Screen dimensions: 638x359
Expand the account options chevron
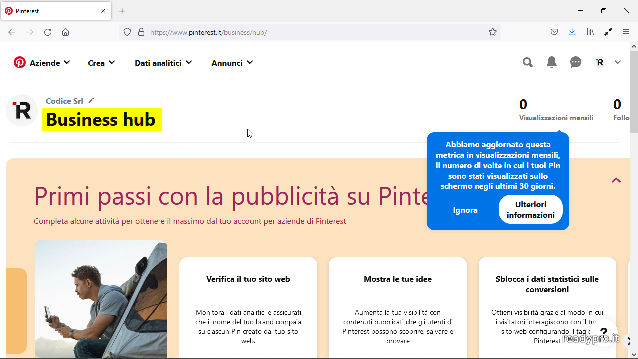pos(618,62)
